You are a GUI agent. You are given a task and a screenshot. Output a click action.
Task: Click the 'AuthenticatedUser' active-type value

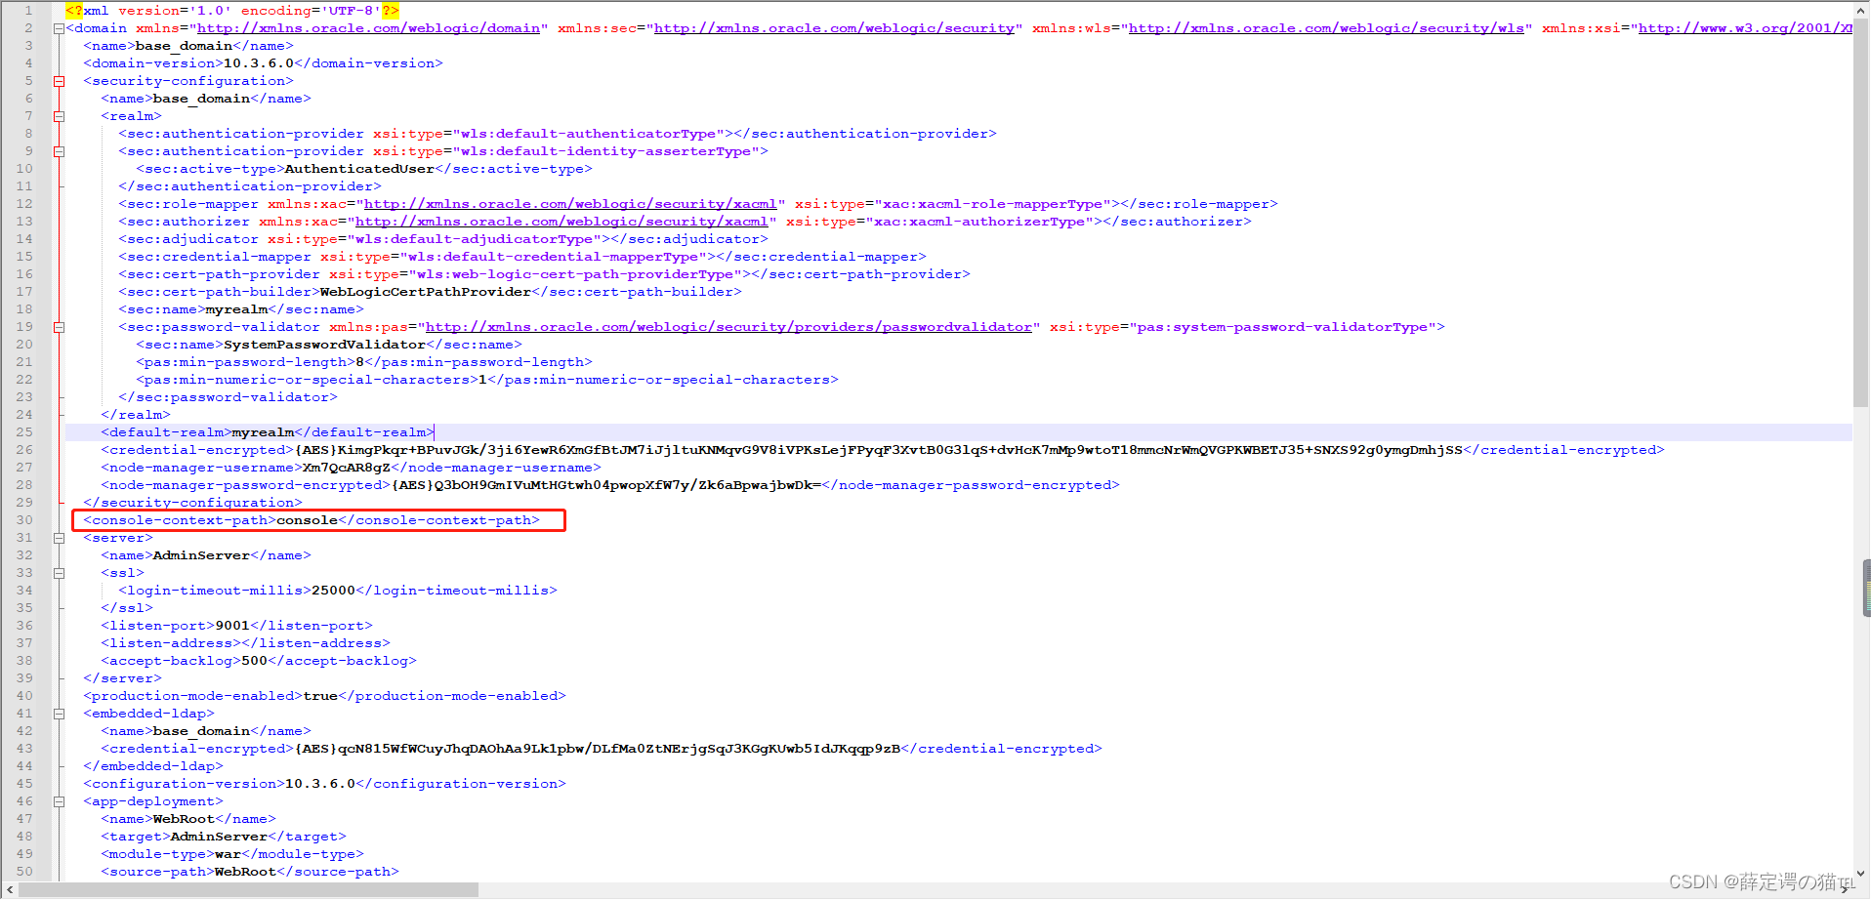tap(359, 169)
